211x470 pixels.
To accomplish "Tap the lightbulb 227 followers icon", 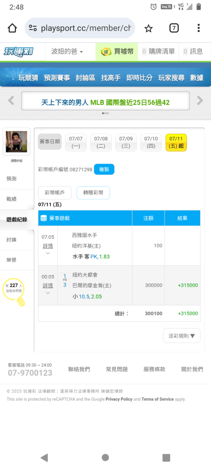I will tap(14, 292).
